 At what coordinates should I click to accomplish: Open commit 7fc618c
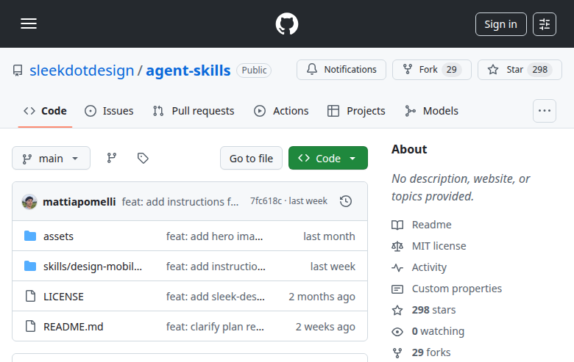[266, 201]
